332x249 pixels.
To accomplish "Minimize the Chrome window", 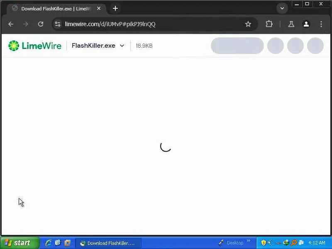I will (x=297, y=4).
